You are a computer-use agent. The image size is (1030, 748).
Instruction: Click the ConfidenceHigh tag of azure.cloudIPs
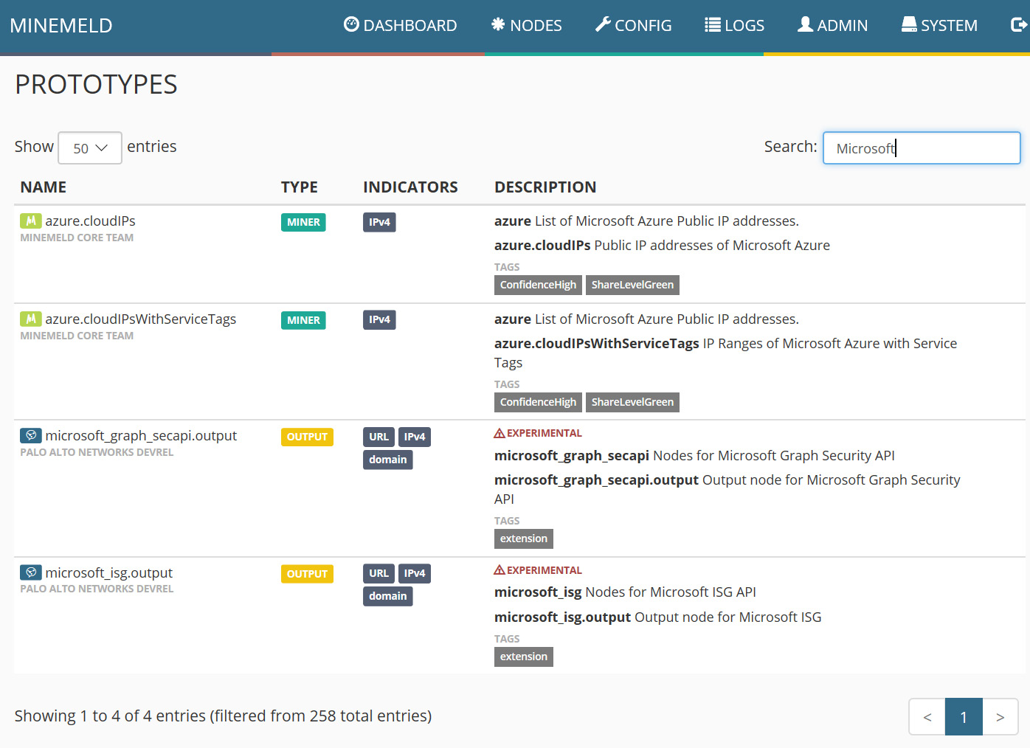click(x=538, y=285)
